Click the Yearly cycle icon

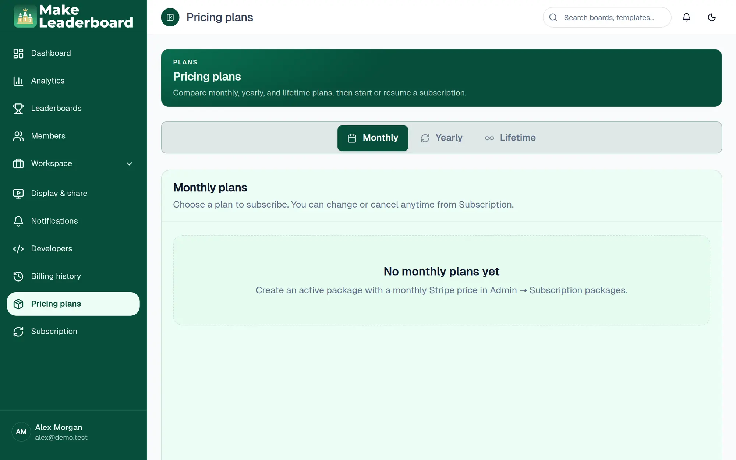tap(425, 138)
